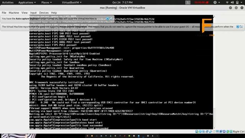Expand the Places menu in the top bar

click(x=46, y=3)
